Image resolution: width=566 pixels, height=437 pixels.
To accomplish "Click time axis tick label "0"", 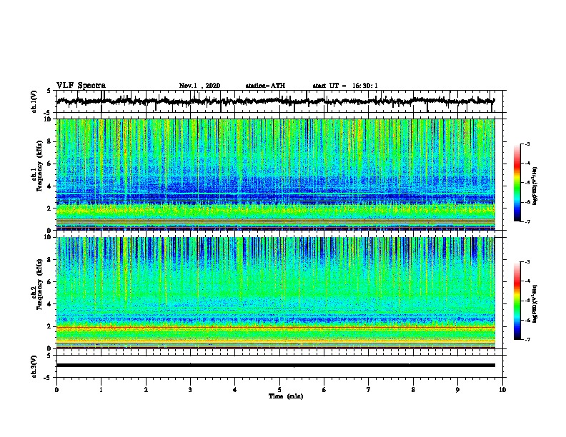I will (56, 390).
